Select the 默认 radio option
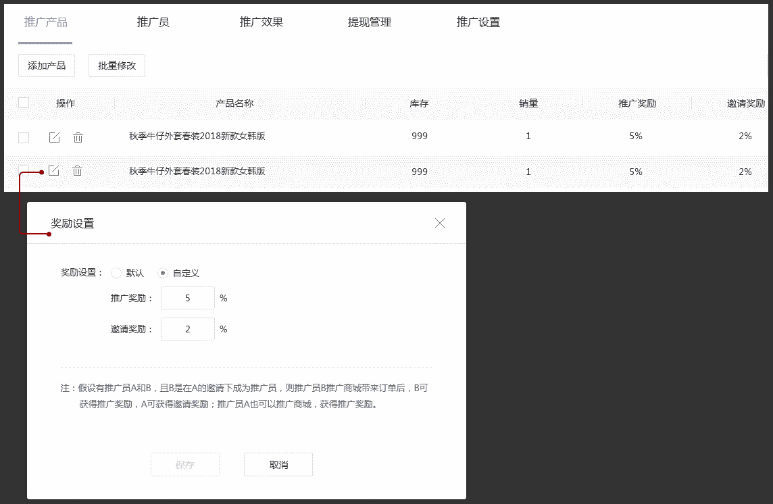The height and width of the screenshot is (504, 773). click(116, 274)
